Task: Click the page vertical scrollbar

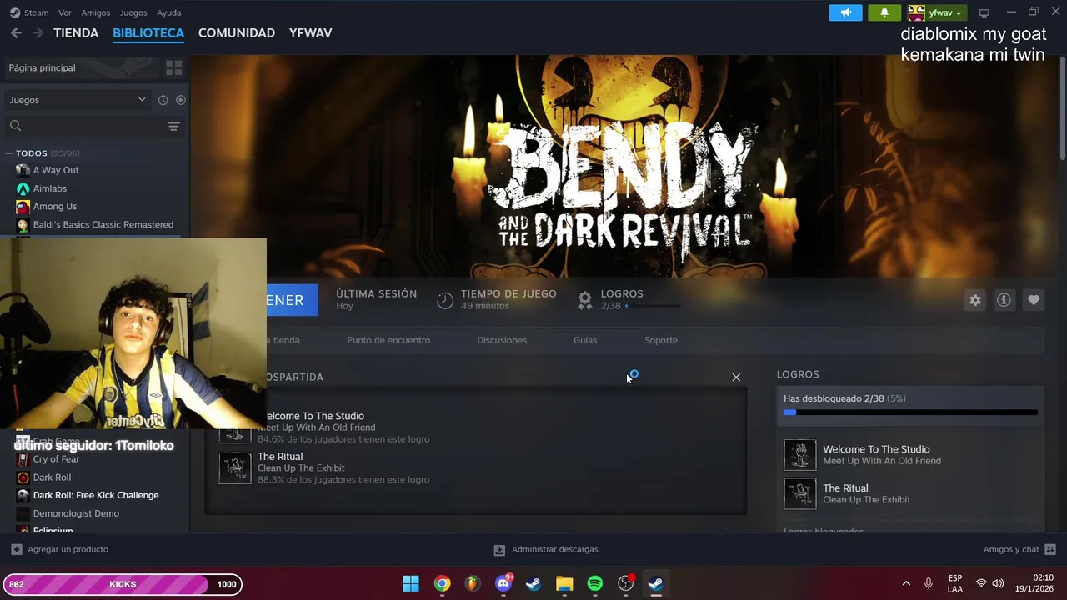Action: [x=1062, y=108]
